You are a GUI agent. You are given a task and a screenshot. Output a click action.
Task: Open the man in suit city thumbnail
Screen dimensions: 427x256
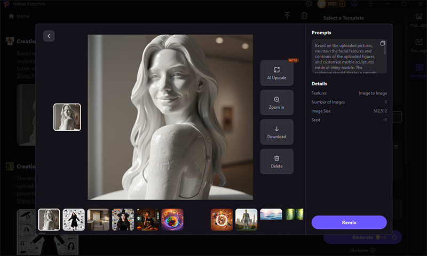[246, 220]
